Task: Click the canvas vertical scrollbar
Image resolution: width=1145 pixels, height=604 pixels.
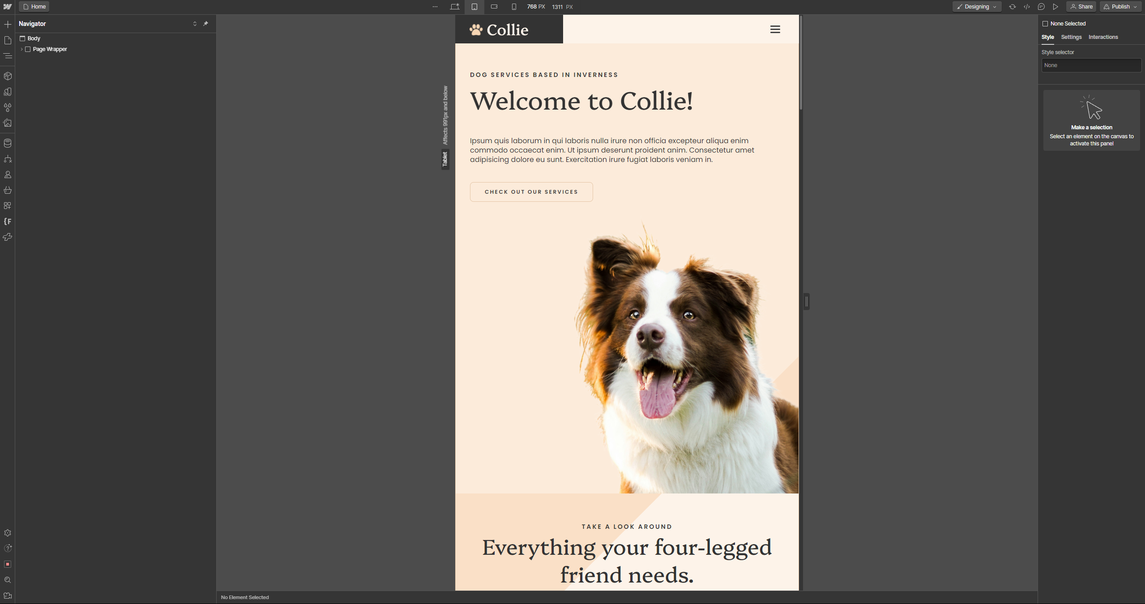Action: (x=801, y=63)
